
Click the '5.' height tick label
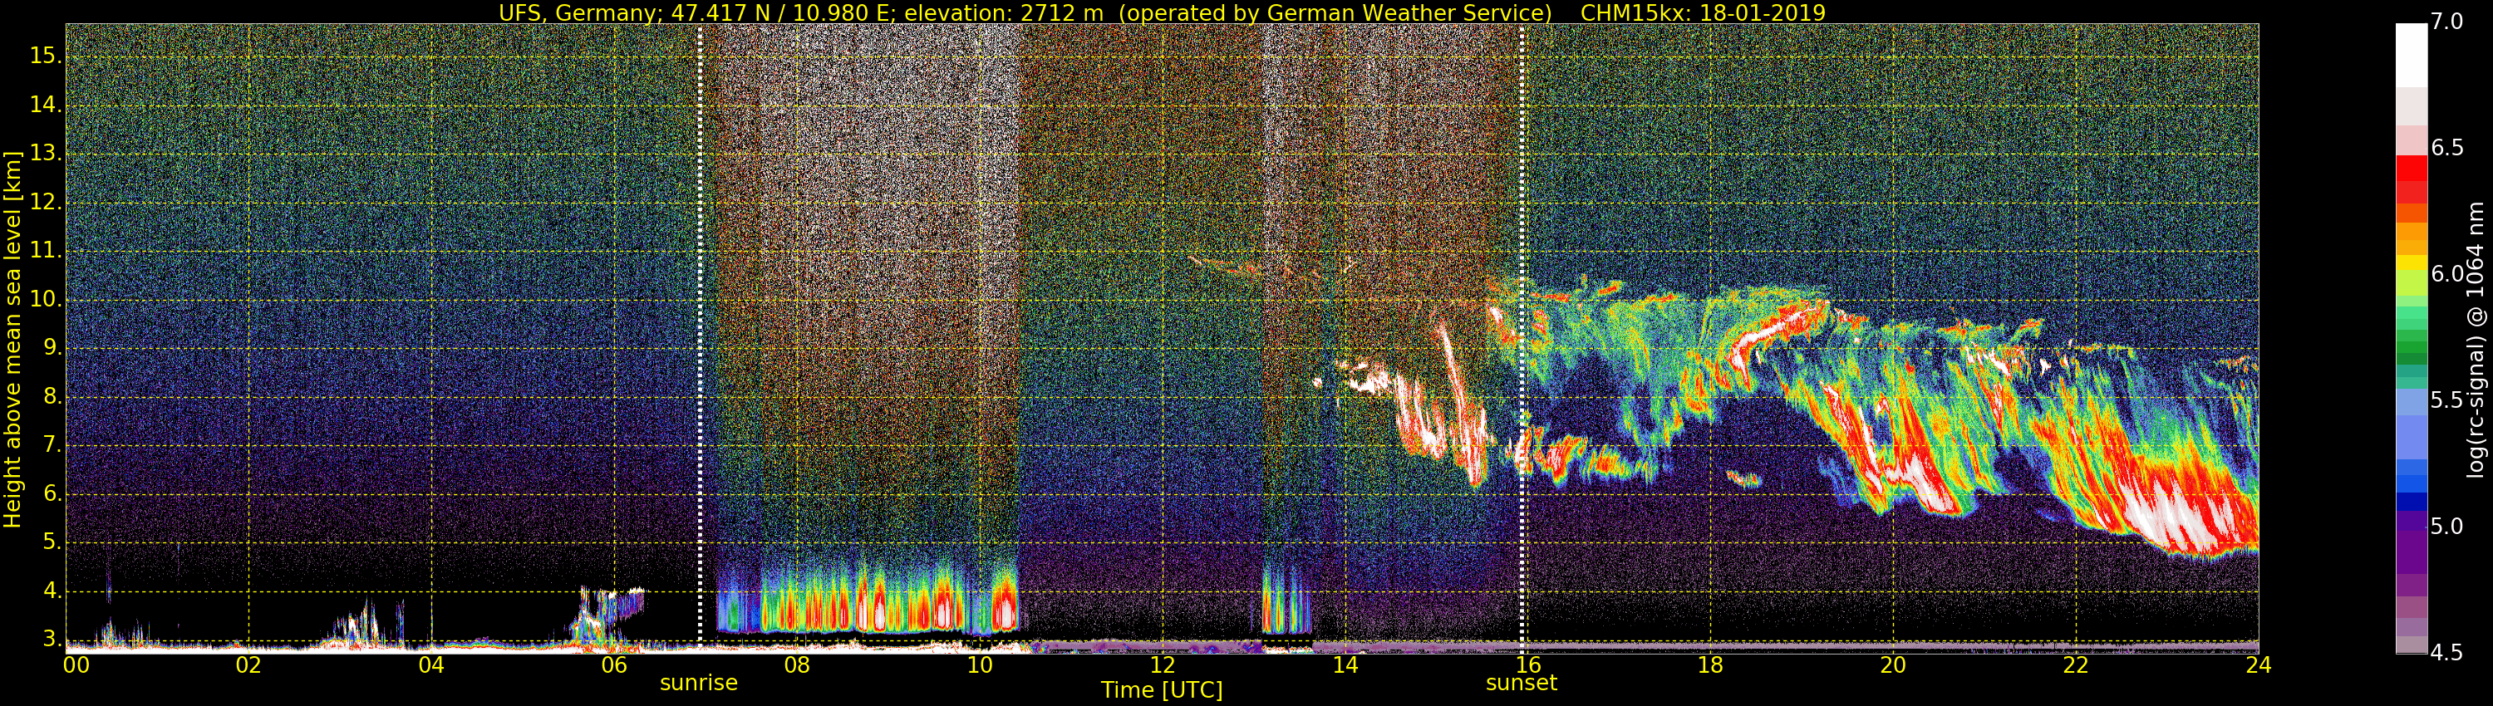tap(52, 542)
